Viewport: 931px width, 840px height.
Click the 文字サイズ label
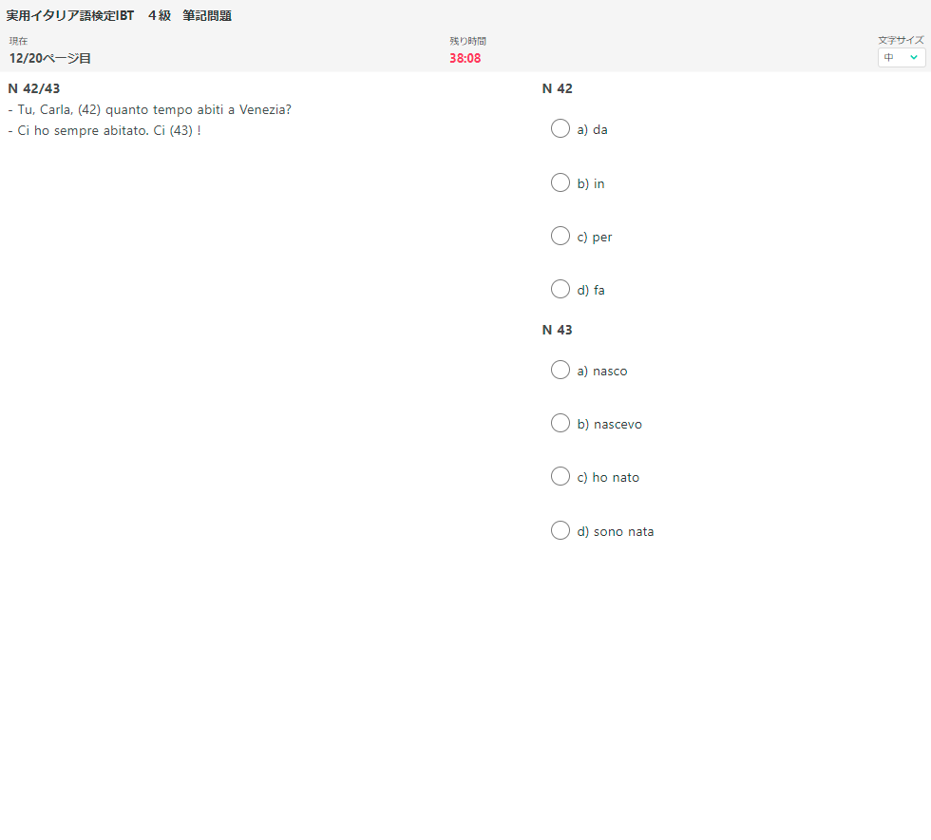coord(902,41)
